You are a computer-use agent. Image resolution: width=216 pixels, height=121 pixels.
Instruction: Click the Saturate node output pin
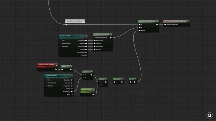pos(122,82)
